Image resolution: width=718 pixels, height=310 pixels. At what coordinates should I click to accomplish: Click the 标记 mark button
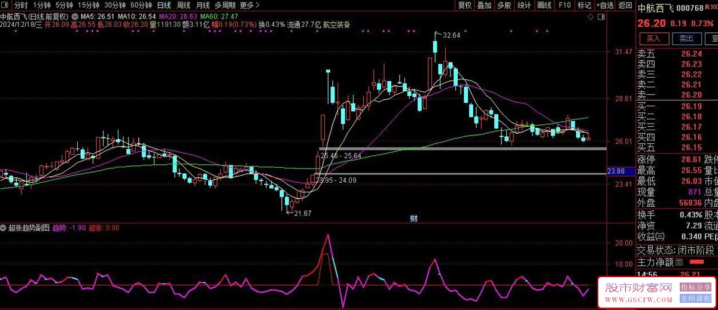585,5
